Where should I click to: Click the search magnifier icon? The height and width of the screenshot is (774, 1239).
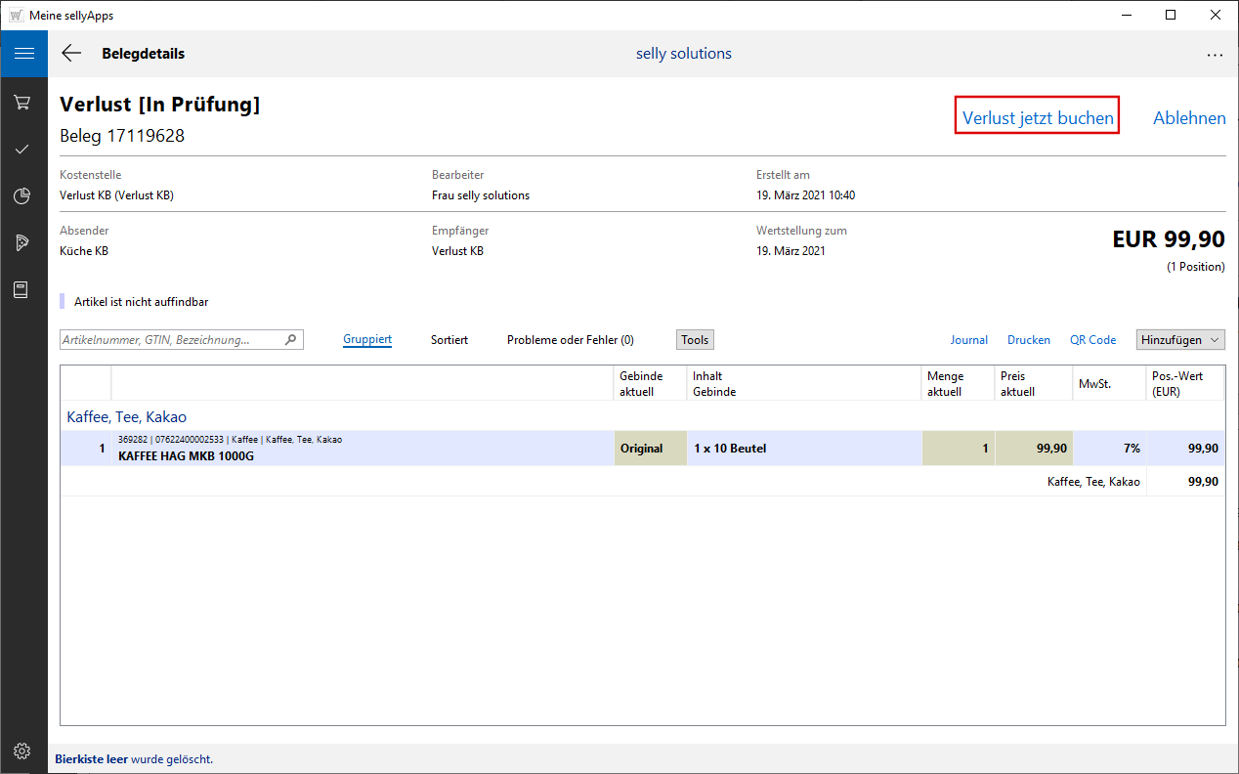290,340
